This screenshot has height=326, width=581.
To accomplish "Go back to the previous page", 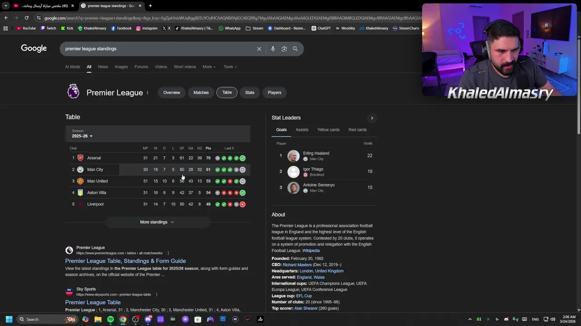I will point(6,18).
